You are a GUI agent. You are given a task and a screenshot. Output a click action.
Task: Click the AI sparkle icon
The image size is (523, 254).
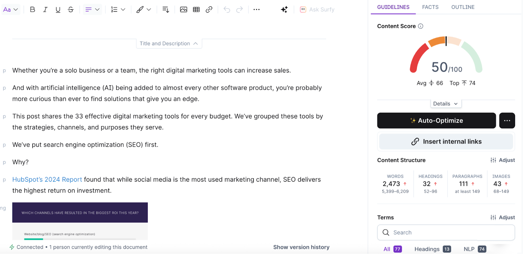[284, 9]
